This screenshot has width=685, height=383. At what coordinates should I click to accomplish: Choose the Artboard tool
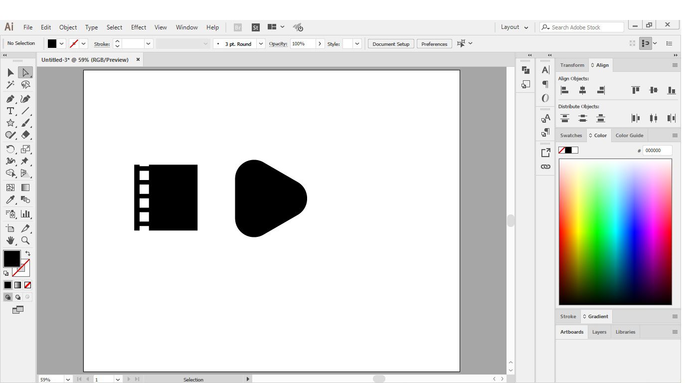10,228
